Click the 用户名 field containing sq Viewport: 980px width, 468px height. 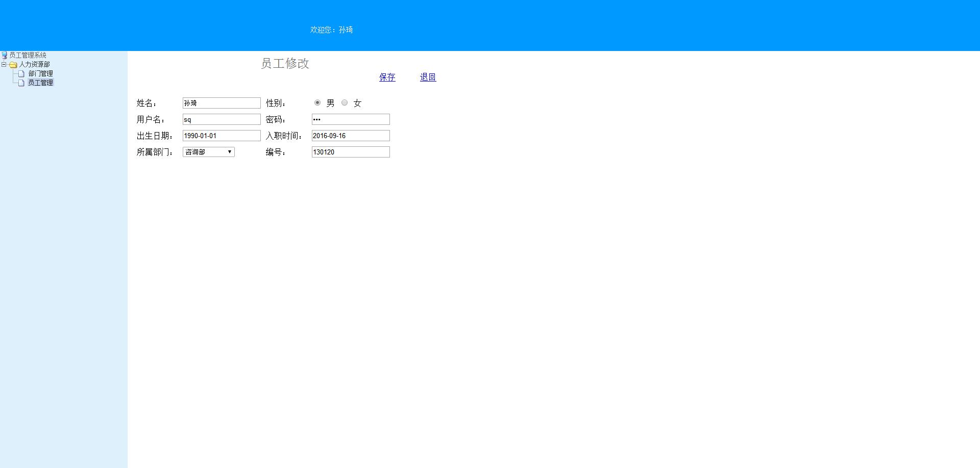(221, 119)
